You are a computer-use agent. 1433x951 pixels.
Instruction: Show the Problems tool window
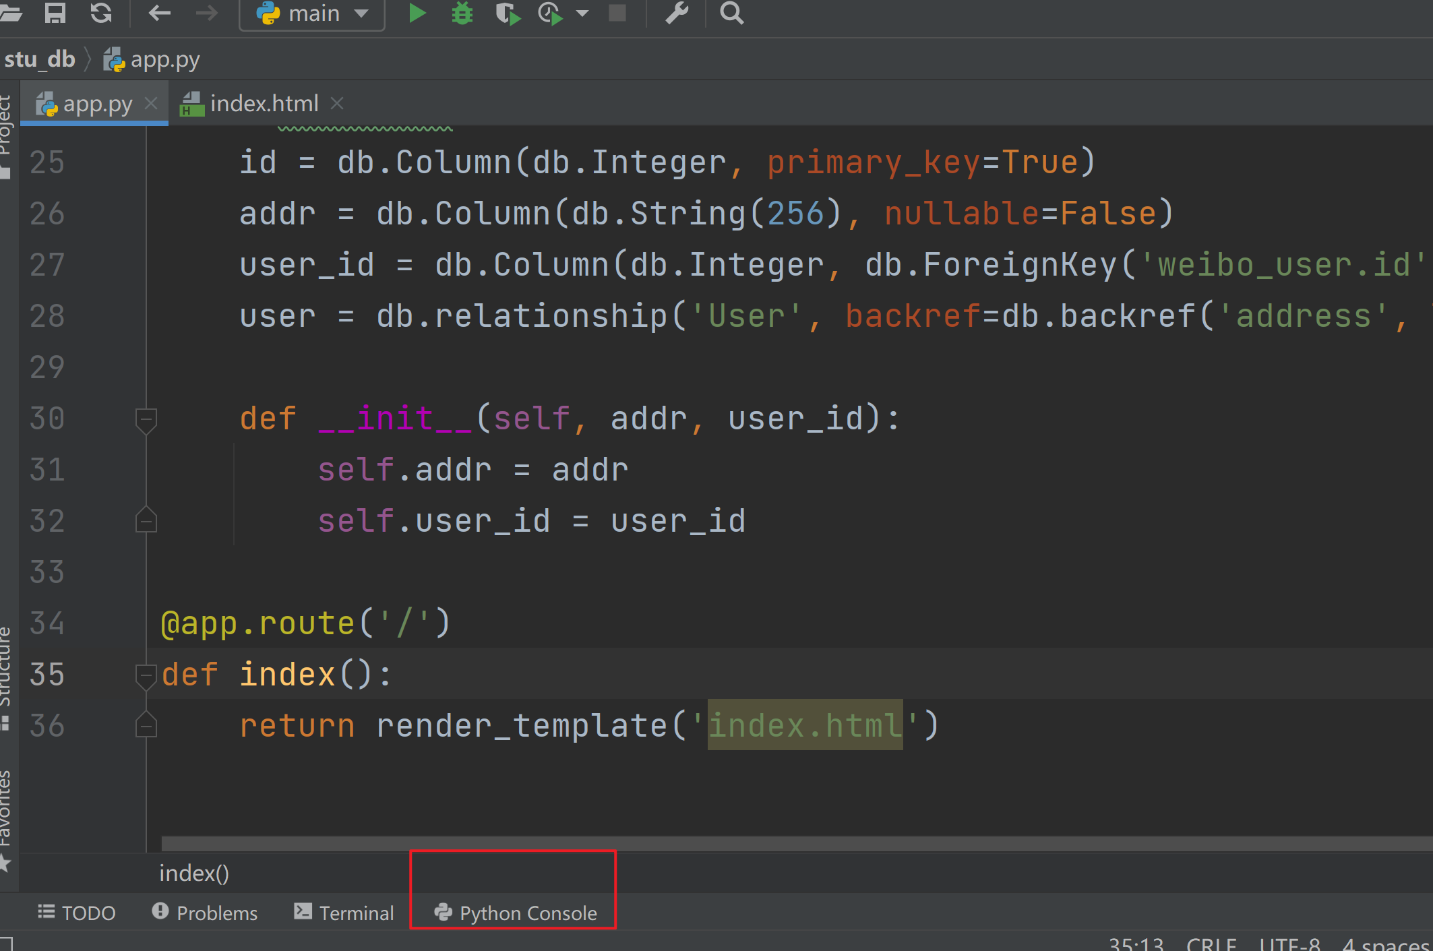tap(205, 913)
